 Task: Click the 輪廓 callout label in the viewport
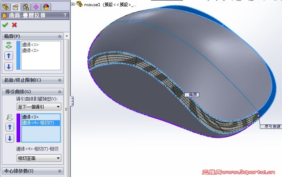pos(192,95)
